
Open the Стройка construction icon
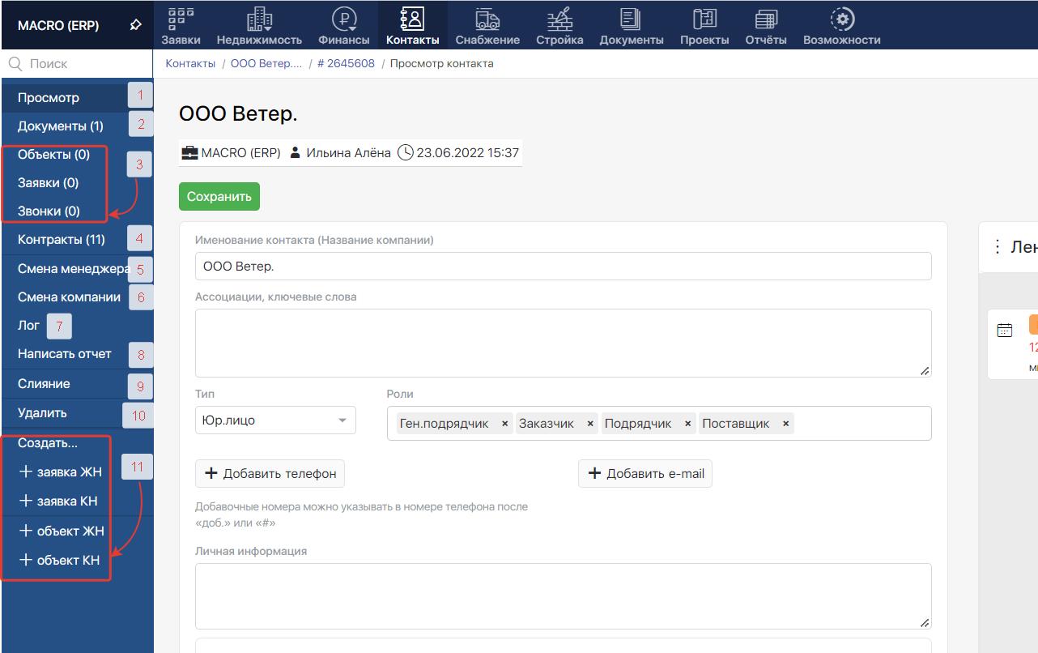[x=559, y=19]
